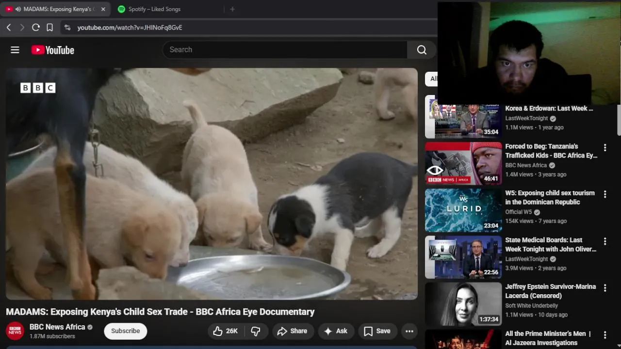The image size is (621, 349).
Task: Open the Soft White Underbelly channel name
Action: (x=531, y=306)
